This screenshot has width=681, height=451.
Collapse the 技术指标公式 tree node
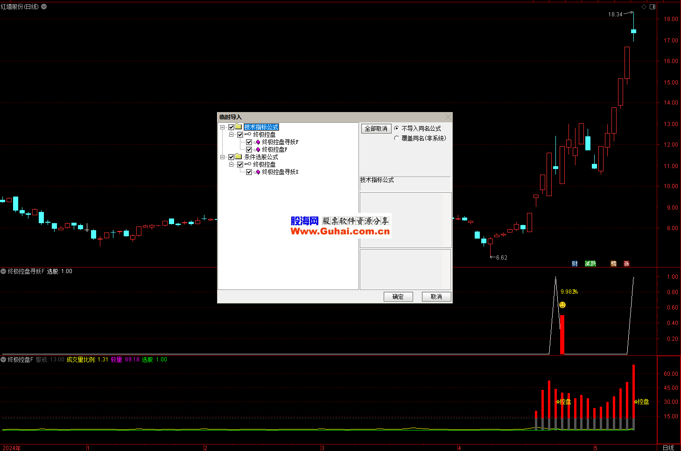point(223,127)
